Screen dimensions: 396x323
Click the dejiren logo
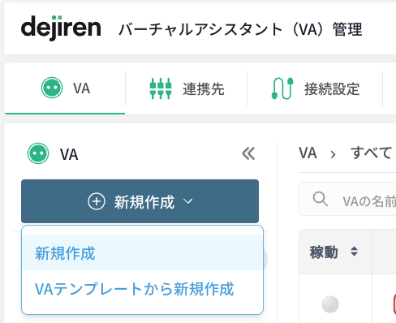click(x=61, y=28)
